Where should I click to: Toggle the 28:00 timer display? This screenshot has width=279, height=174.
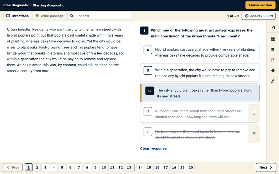click(259, 16)
